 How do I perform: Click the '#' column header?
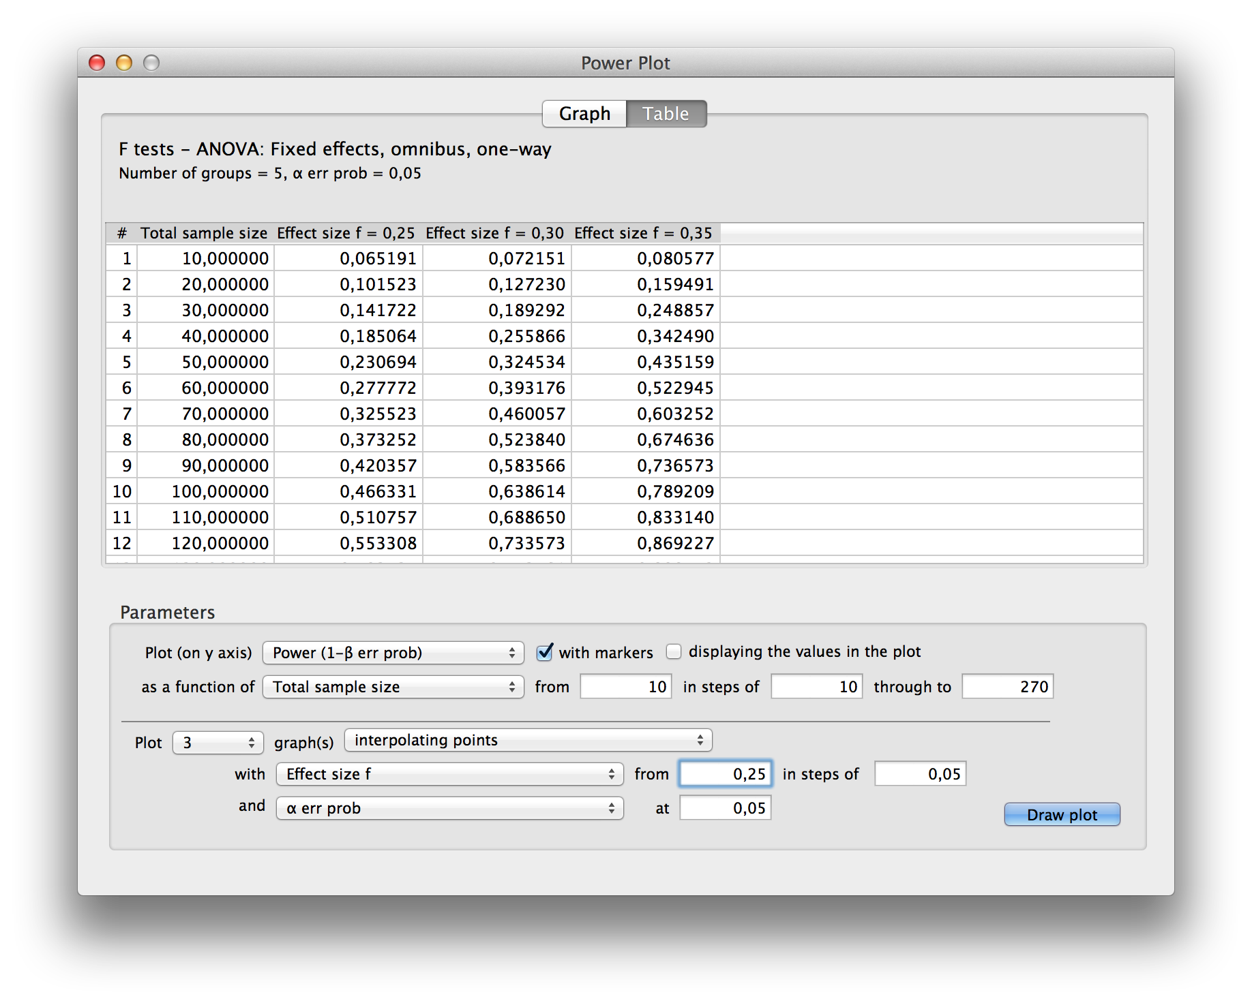pyautogui.click(x=122, y=233)
